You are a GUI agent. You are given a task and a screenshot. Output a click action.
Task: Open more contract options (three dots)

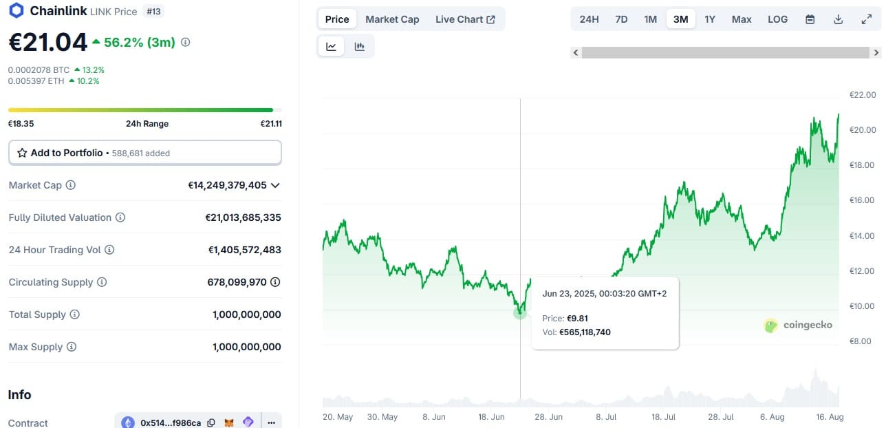[272, 422]
